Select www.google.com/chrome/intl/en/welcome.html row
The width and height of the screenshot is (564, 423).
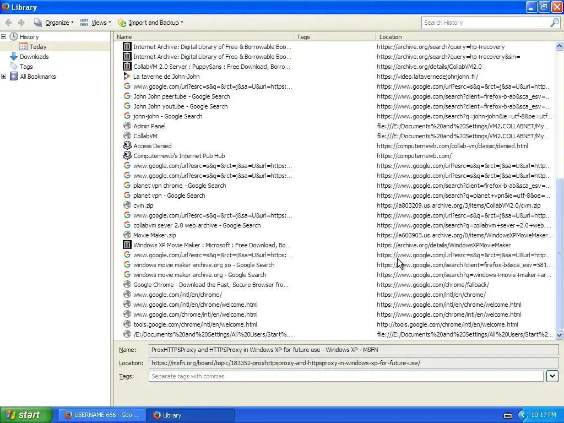[x=334, y=314]
